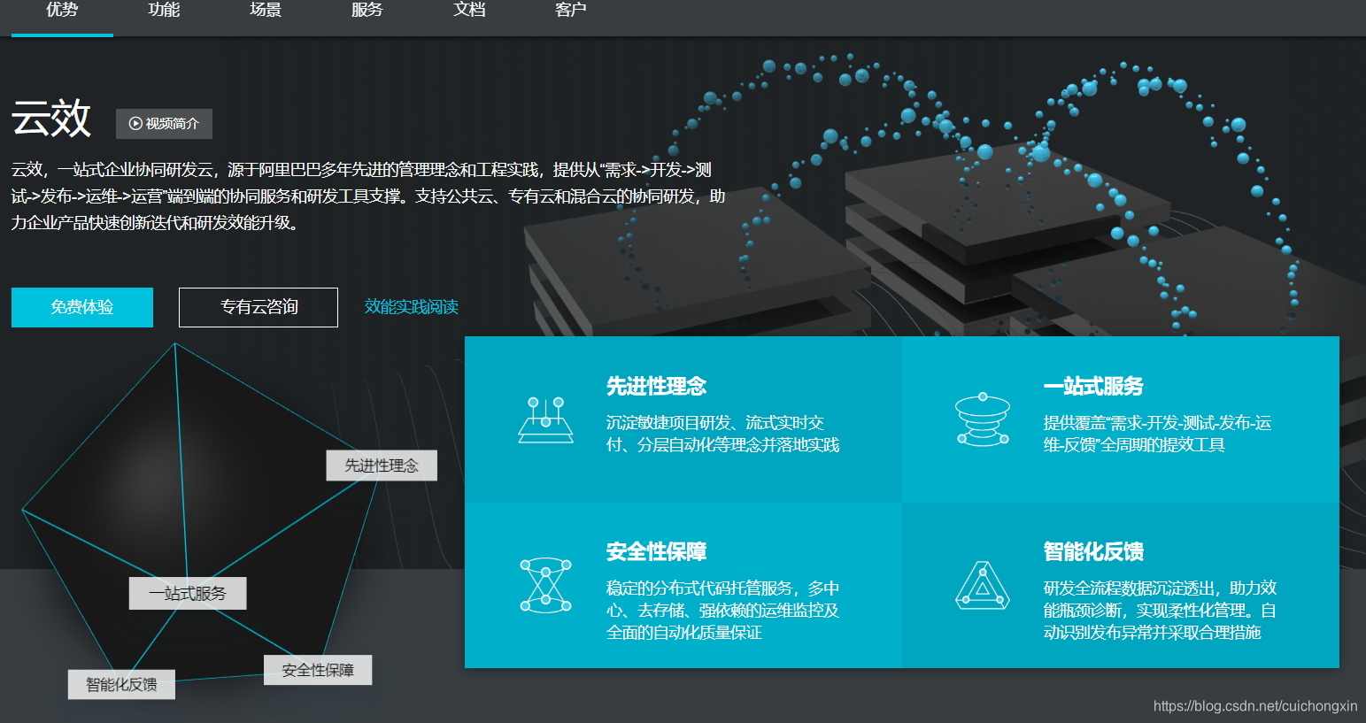Select the 智能化反馈 label on the pentagon
This screenshot has width=1366, height=723.
point(121,684)
